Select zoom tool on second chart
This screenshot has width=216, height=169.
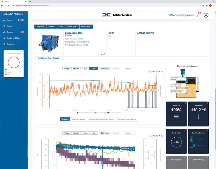(154, 136)
